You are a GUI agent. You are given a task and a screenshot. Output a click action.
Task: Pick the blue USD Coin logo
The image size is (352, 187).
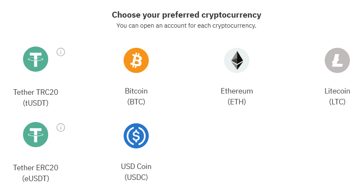pos(136,135)
